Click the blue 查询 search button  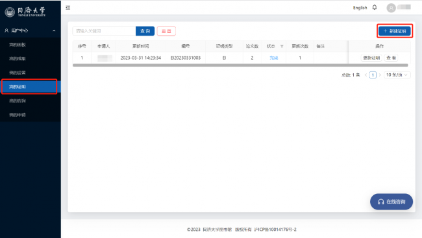(x=145, y=31)
